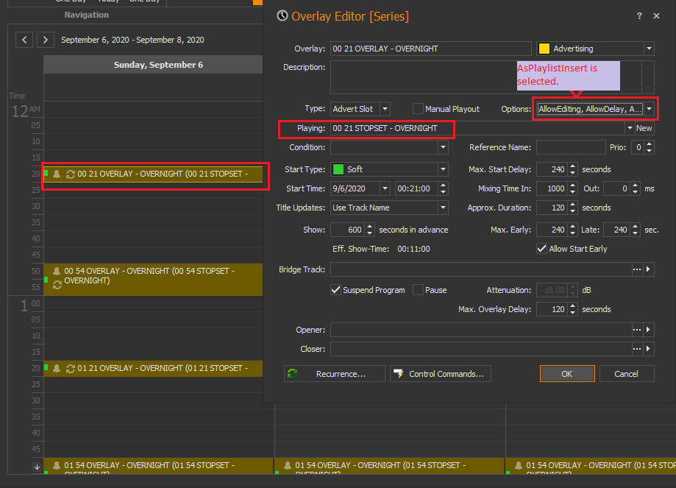Browse for Closer with ellipsis button
Screen dimensions: 676x488
(x=637, y=349)
